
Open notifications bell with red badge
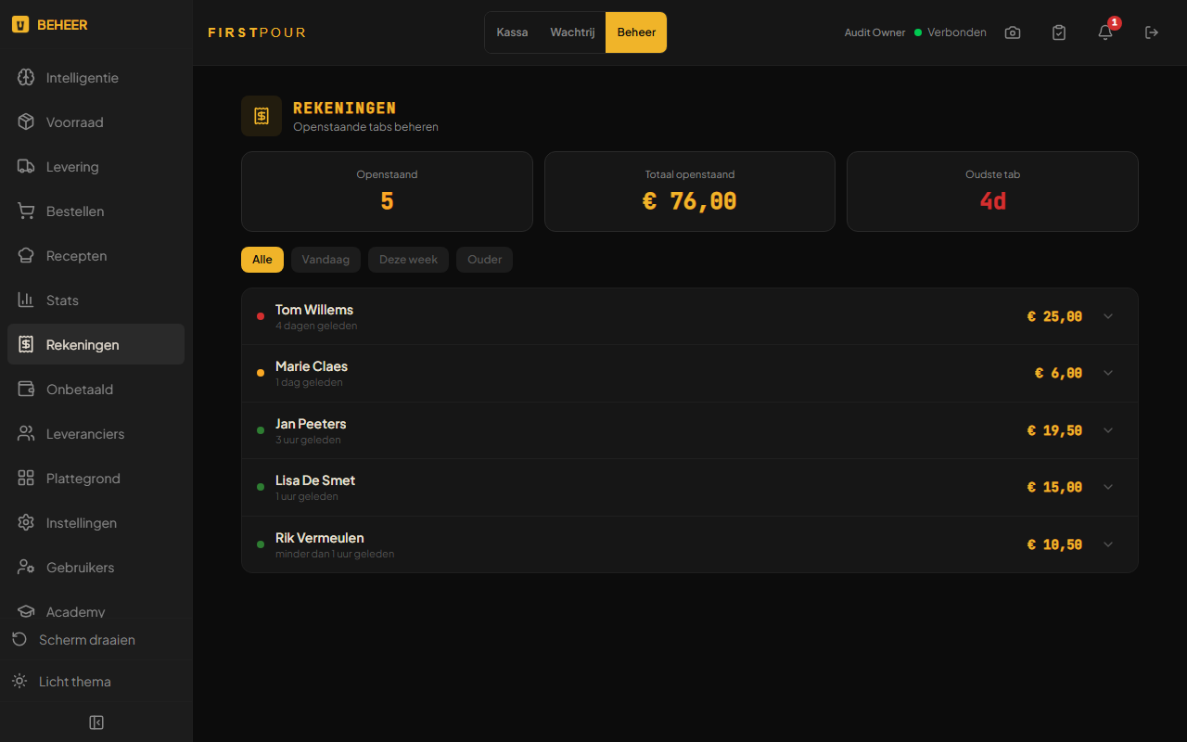[1105, 32]
